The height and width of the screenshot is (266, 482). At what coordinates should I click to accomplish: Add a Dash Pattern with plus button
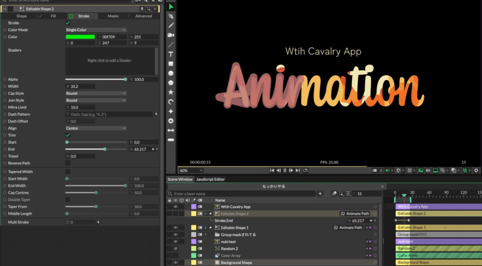pyautogui.click(x=156, y=114)
